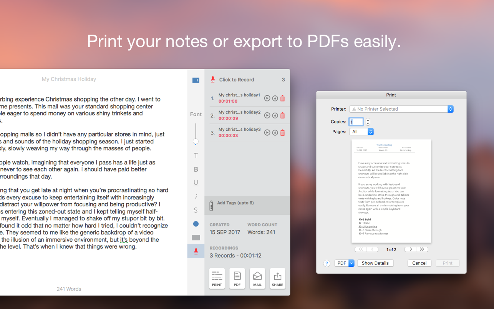Delete the third recording holiday3
The height and width of the screenshot is (309, 494).
(x=282, y=133)
